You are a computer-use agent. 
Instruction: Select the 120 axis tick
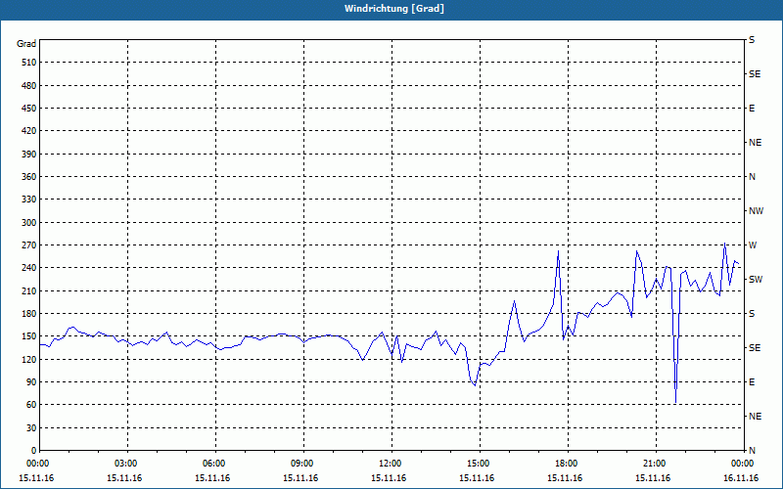point(29,359)
